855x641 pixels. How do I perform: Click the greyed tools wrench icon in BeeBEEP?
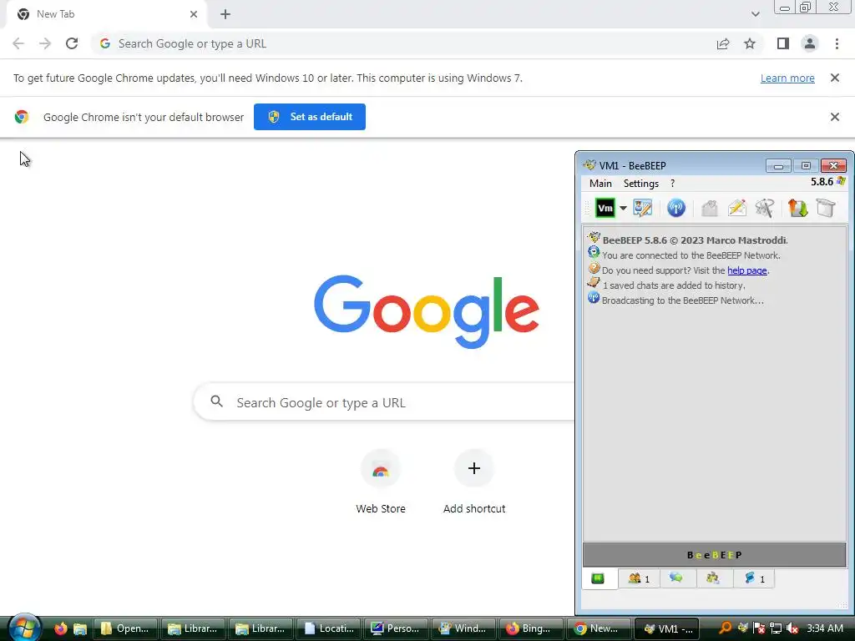[765, 208]
